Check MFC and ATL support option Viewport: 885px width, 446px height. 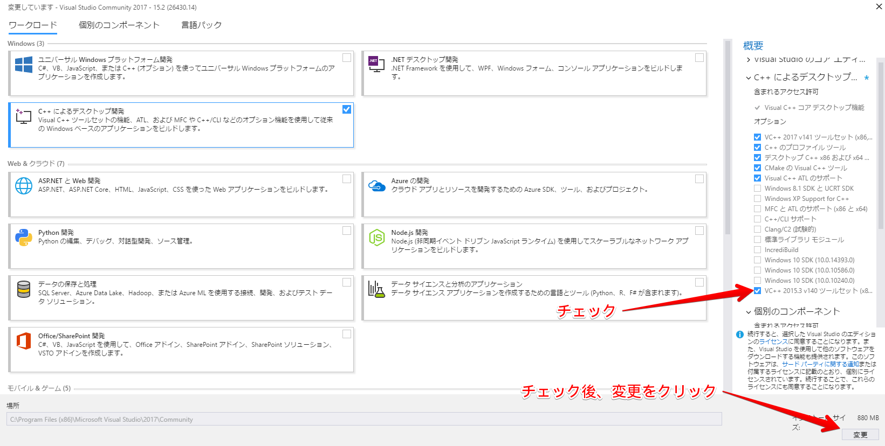(x=757, y=209)
